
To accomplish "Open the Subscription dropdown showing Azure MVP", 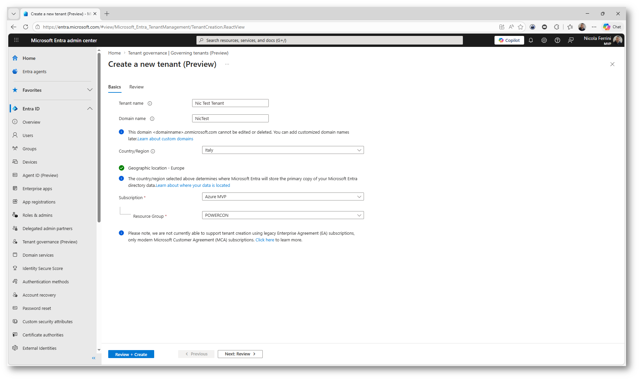I will coord(283,197).
